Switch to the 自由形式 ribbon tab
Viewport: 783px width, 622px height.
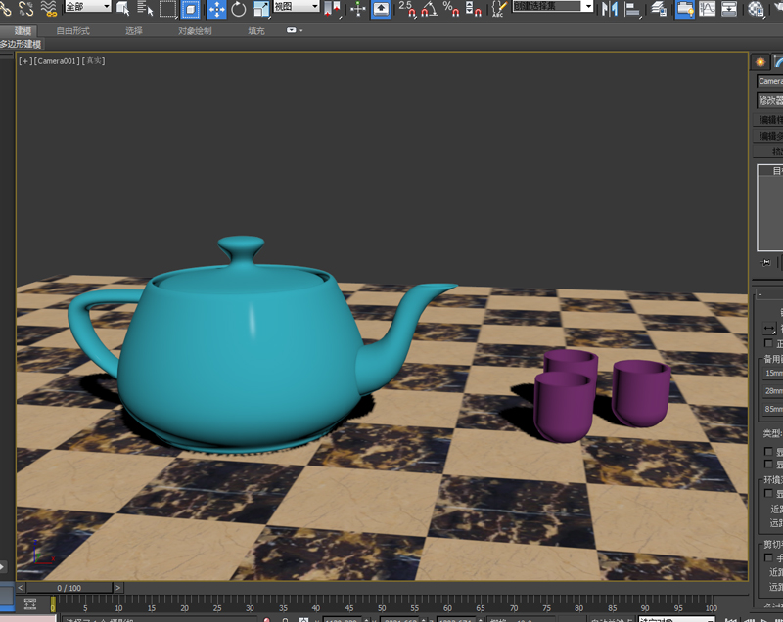73,31
